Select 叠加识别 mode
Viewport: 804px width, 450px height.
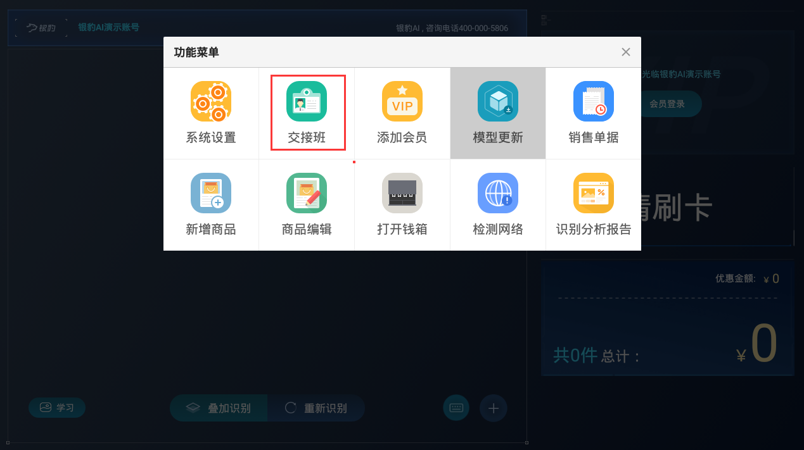click(219, 408)
